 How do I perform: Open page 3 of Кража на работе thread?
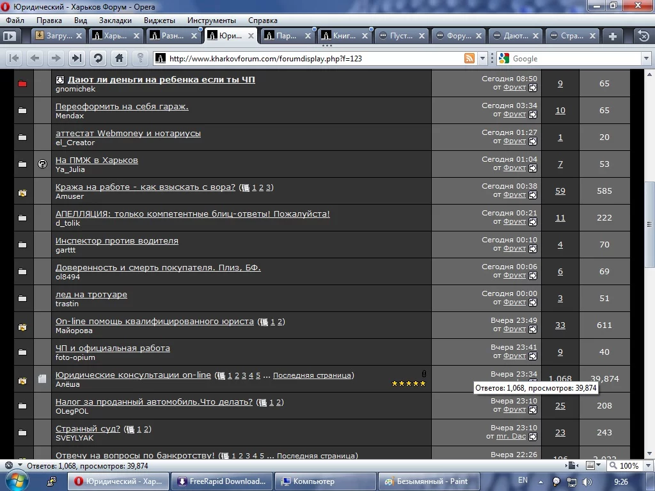(x=268, y=187)
